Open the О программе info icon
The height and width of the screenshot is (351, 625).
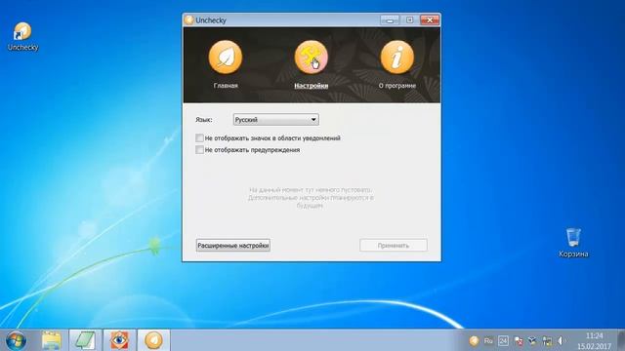click(x=397, y=58)
